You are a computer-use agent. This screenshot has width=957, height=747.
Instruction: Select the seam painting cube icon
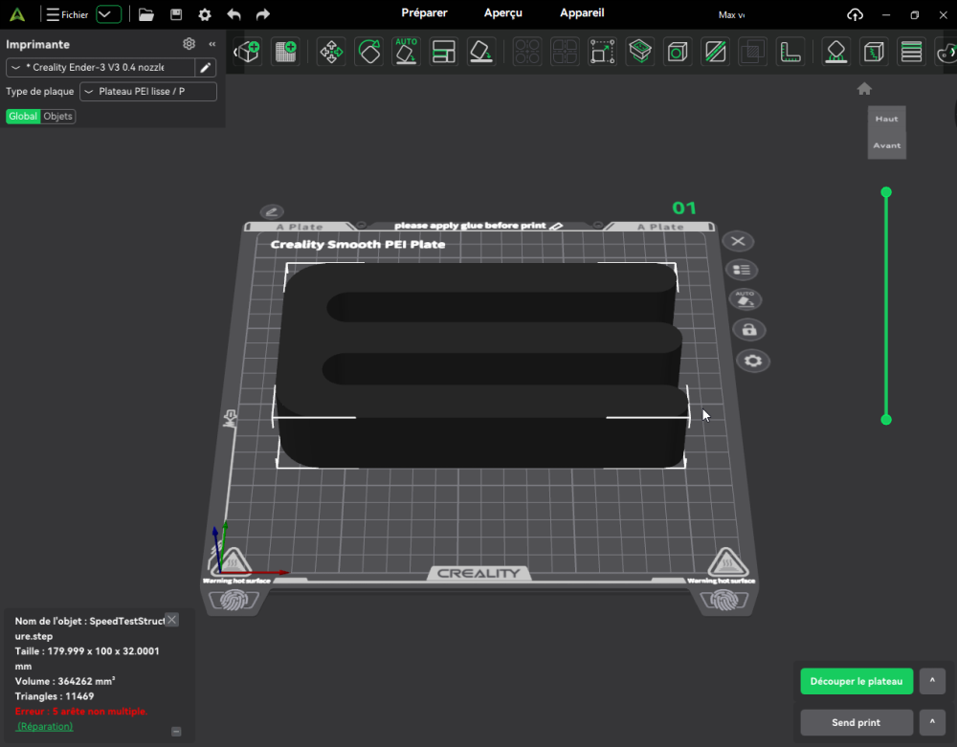874,52
